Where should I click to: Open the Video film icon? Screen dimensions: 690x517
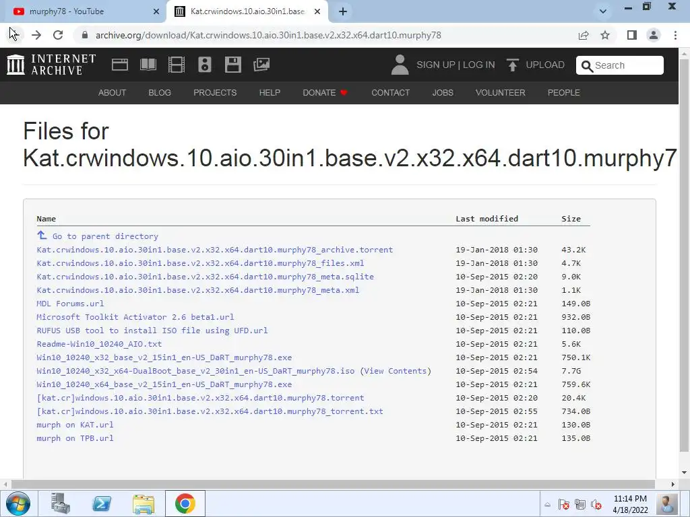tap(177, 65)
